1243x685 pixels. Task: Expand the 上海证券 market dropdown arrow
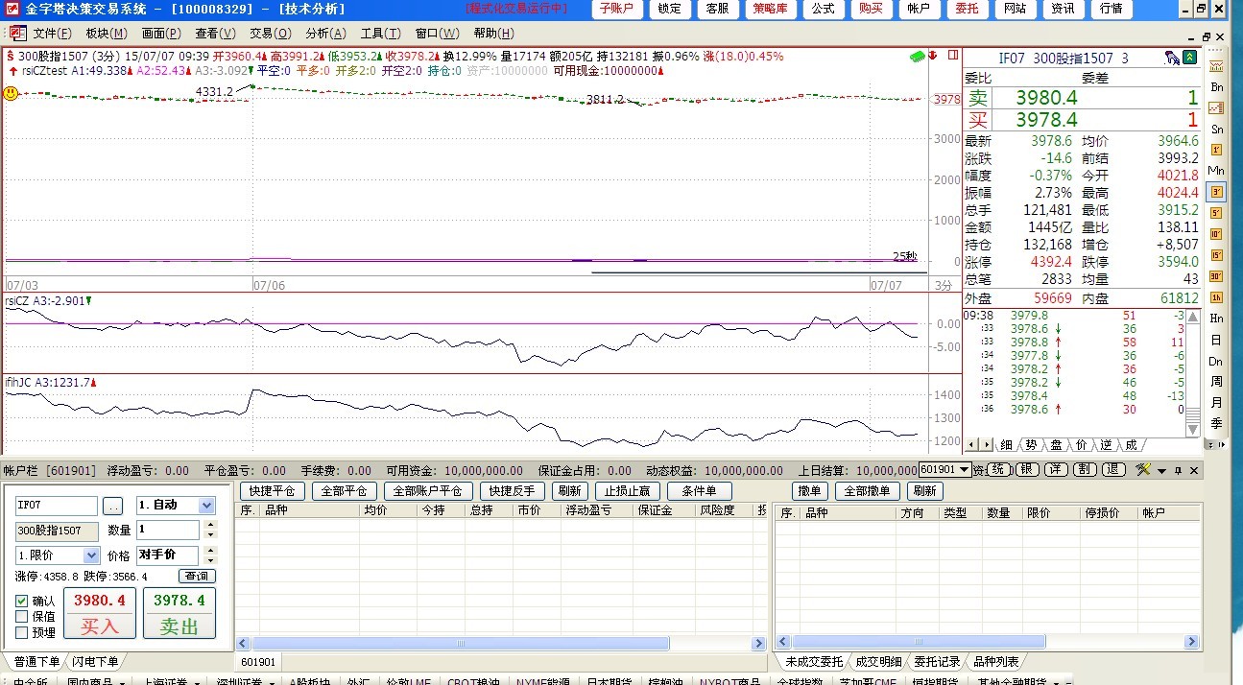[x=196, y=682]
